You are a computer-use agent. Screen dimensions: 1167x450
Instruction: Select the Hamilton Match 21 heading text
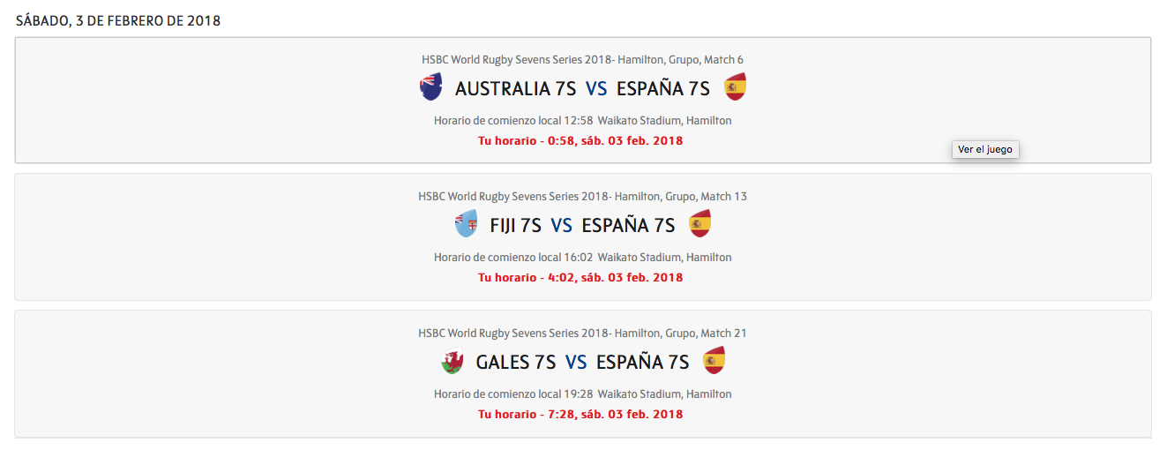(x=582, y=334)
